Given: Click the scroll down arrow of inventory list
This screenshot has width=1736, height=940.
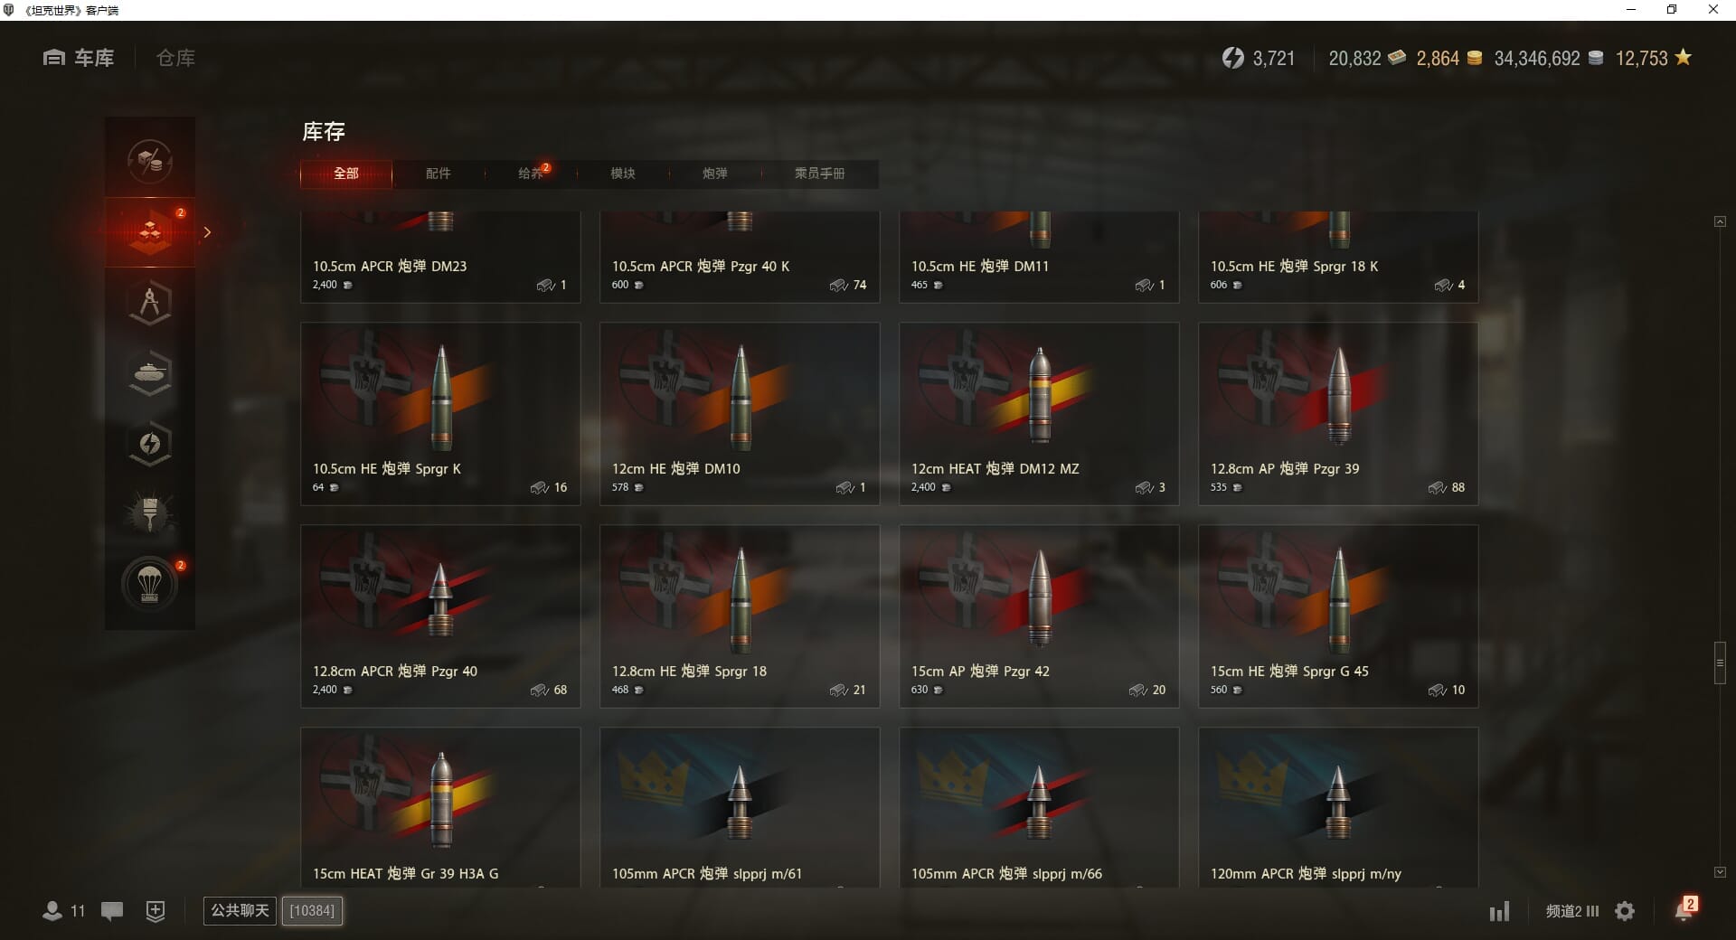Looking at the screenshot, I should (x=1720, y=872).
